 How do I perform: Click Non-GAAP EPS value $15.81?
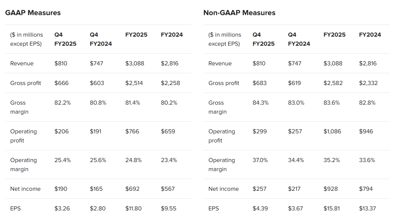(x=332, y=209)
